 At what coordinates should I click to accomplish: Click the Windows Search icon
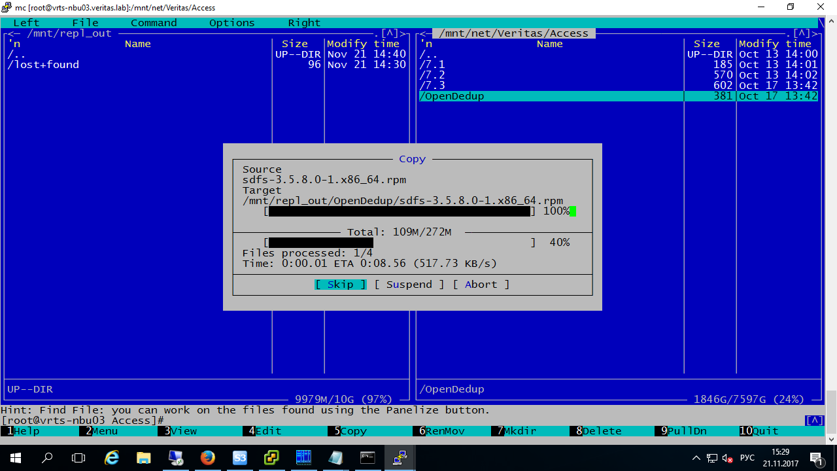click(x=46, y=458)
